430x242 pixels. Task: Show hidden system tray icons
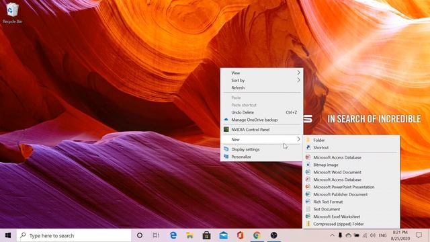[332, 235]
